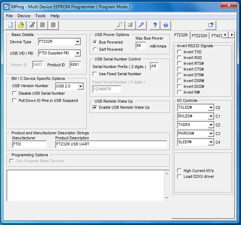Click the Vendor ID field
The image size is (241, 225).
(38, 64)
